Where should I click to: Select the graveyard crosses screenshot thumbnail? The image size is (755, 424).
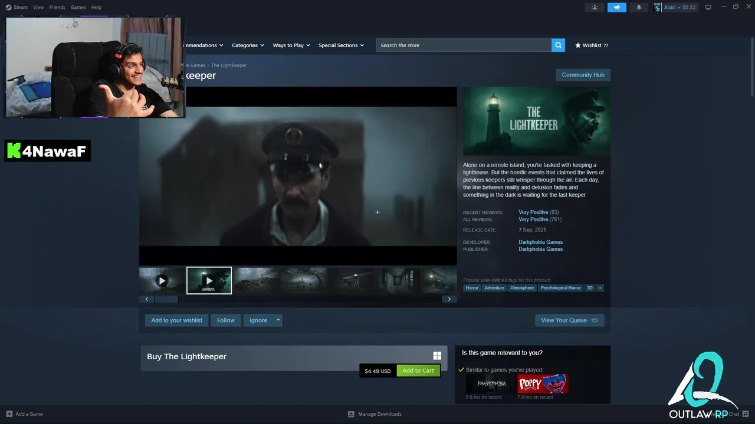tap(304, 280)
